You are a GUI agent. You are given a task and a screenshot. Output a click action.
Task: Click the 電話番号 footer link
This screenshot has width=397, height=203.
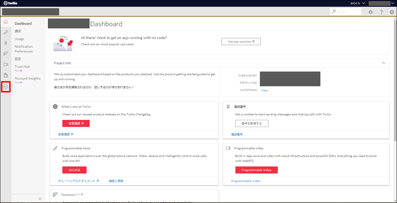(x=237, y=134)
